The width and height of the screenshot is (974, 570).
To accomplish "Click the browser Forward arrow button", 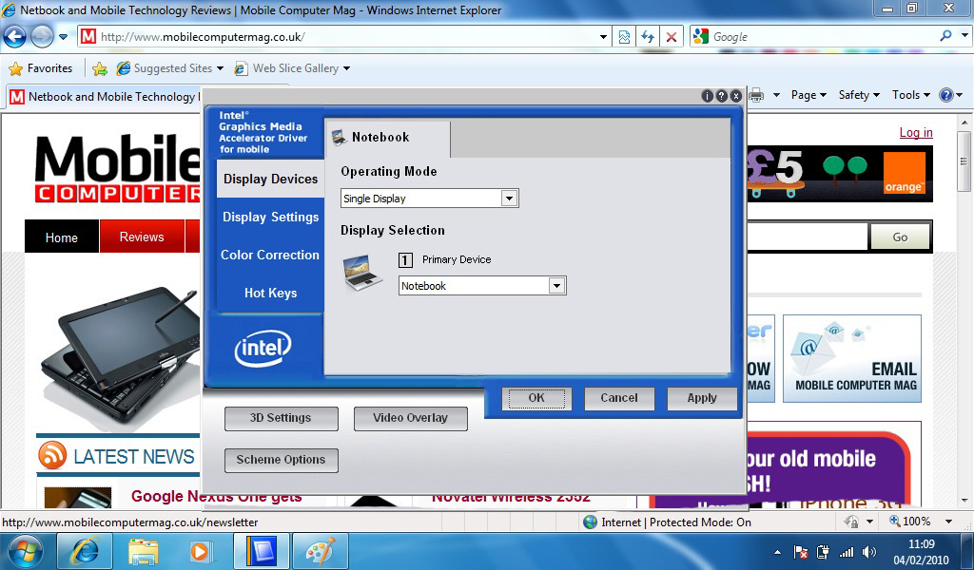I will tap(42, 37).
